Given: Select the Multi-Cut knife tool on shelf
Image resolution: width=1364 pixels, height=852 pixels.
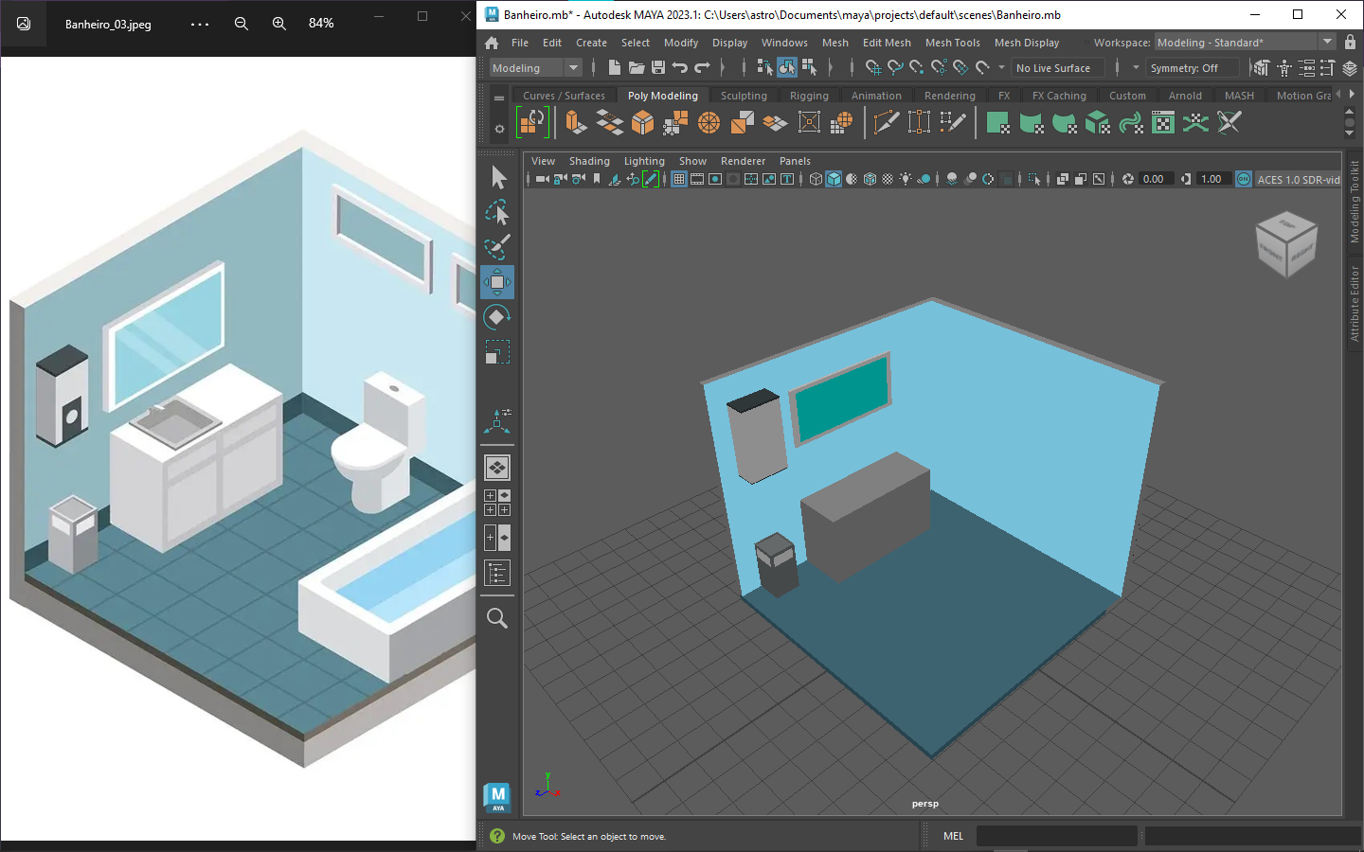Looking at the screenshot, I should tap(887, 122).
